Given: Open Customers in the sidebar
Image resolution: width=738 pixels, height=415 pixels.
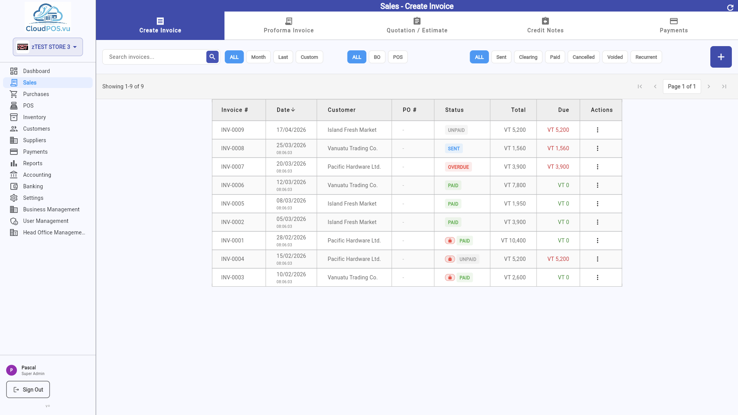Looking at the screenshot, I should click(48, 129).
